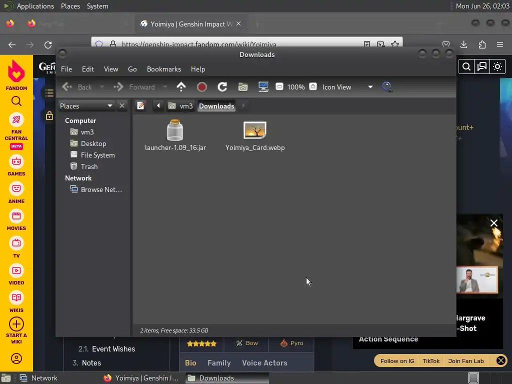
Task: Open the Firefox hamburger menu
Action: [500, 44]
